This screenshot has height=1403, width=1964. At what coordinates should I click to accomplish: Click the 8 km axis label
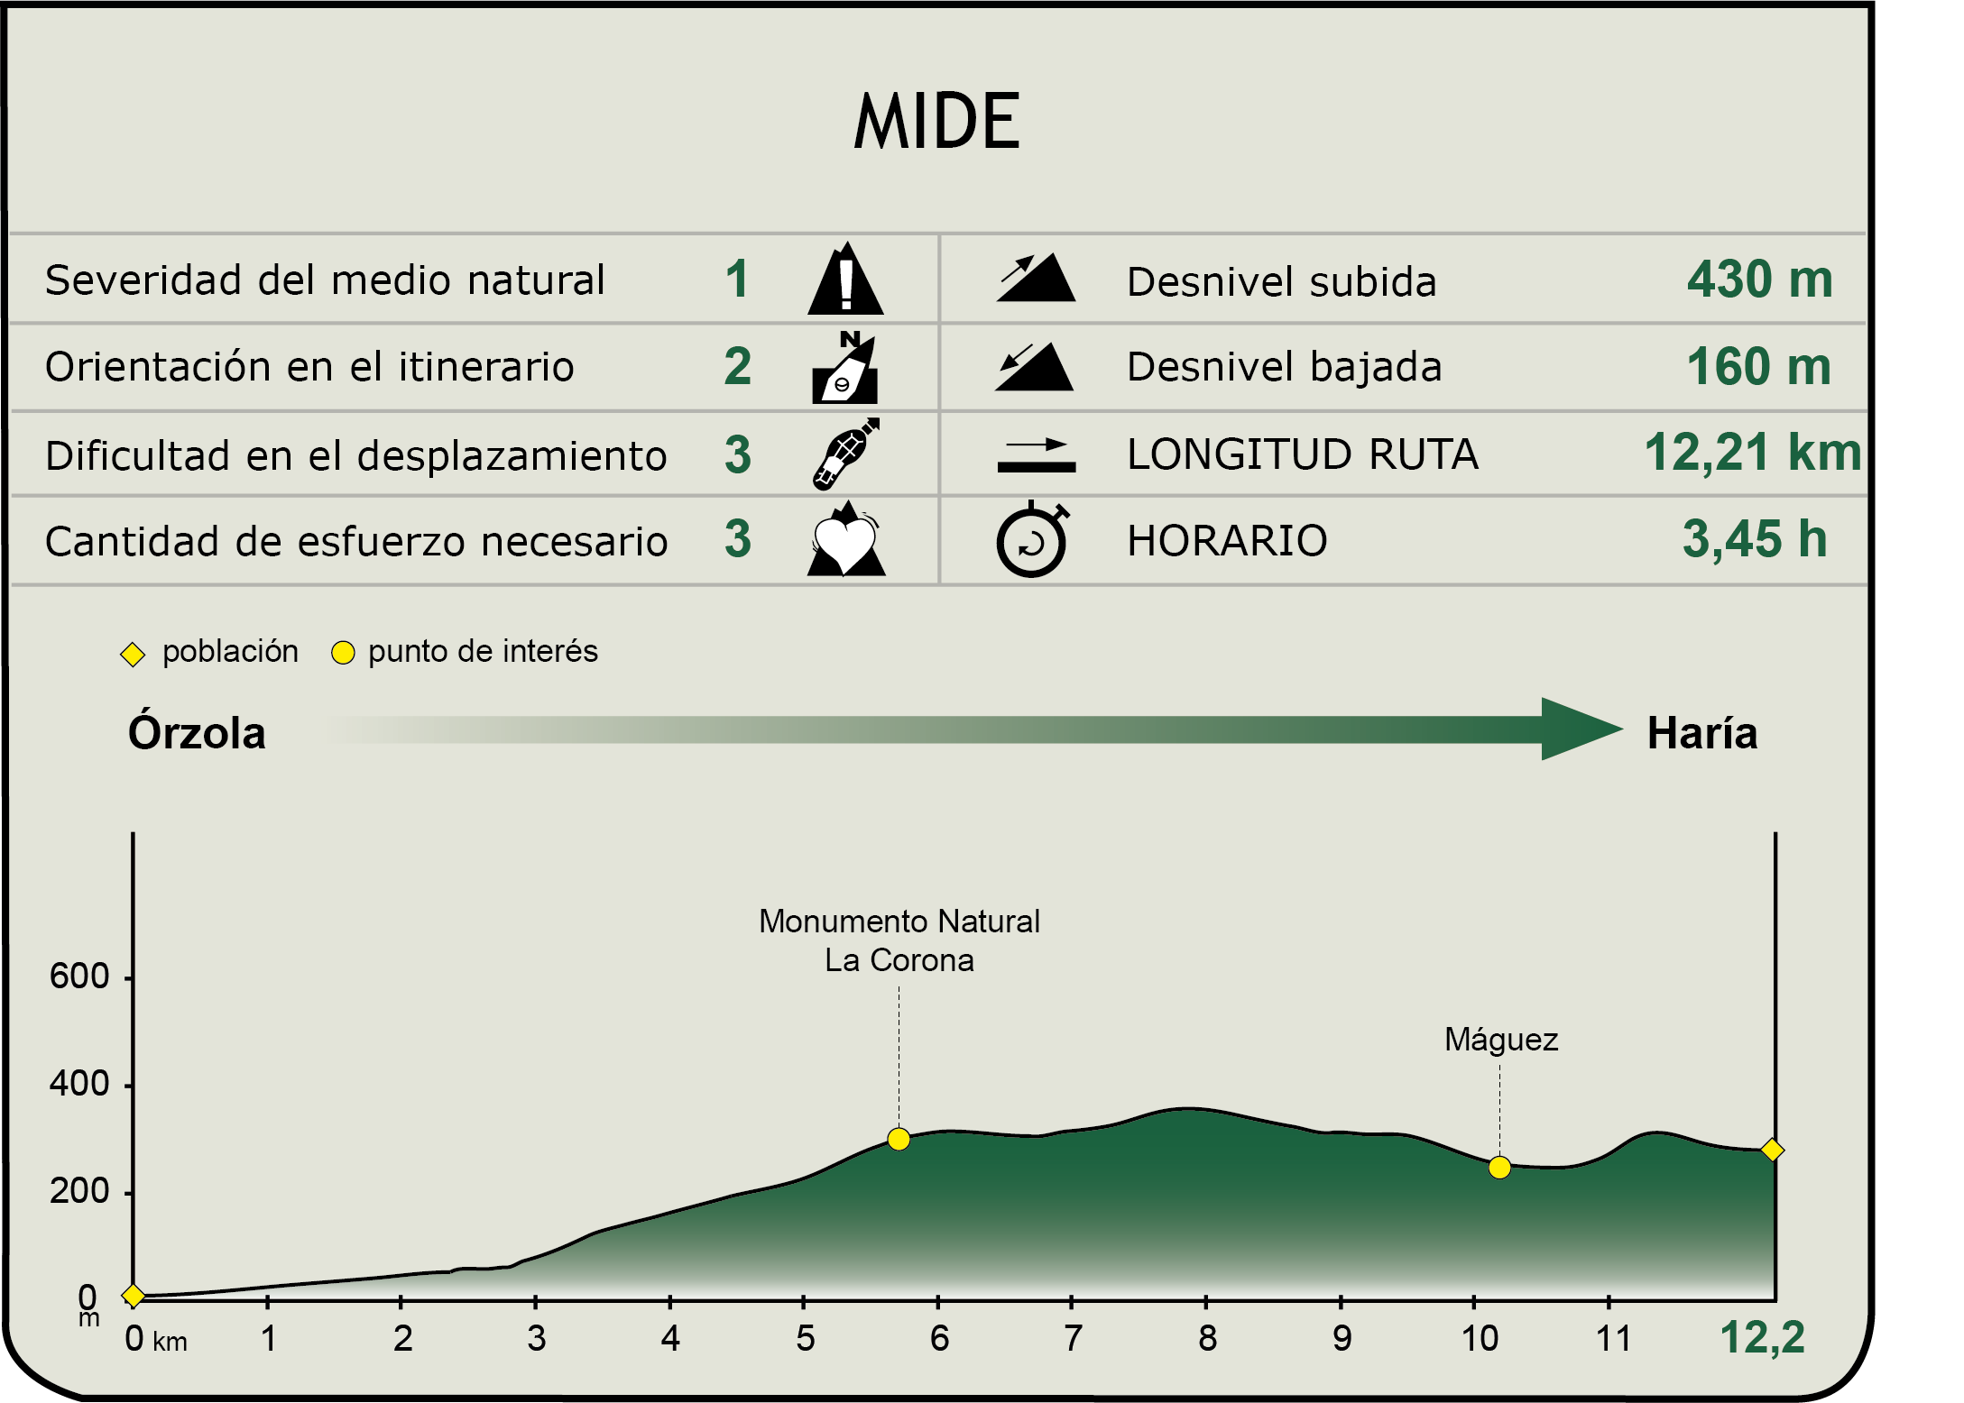pyautogui.click(x=1207, y=1339)
